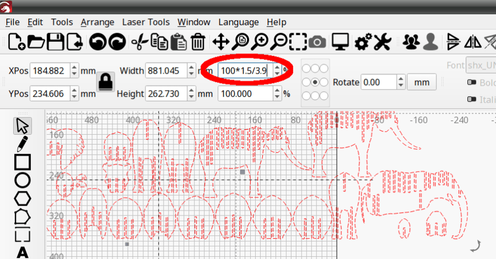The image size is (496, 259).
Task: Adjust XPos value with spinner arrows
Action: [74, 70]
